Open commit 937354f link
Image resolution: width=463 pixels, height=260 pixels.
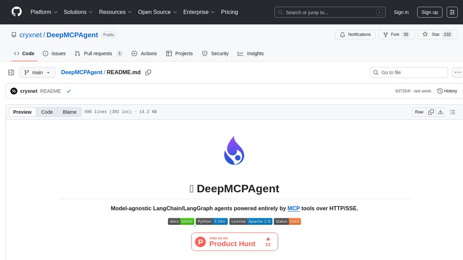[x=403, y=91]
